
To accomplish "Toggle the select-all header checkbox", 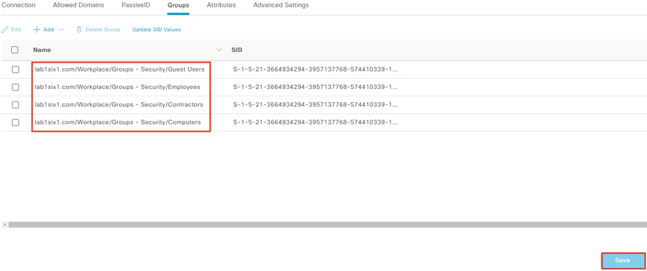I will tap(15, 50).
